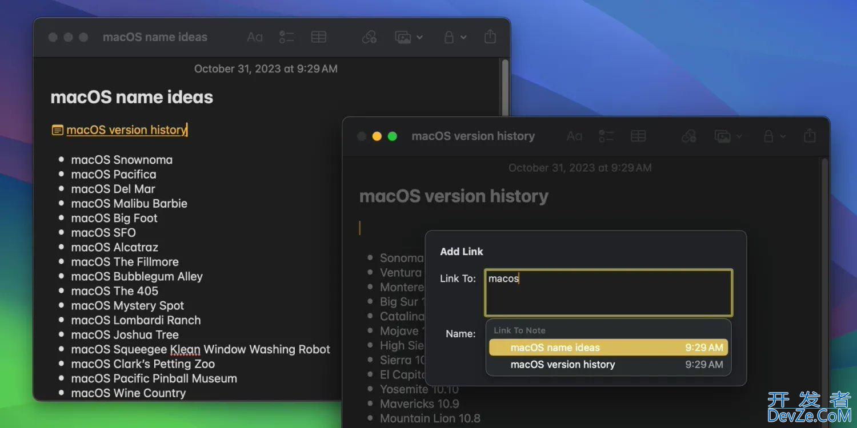Share the macOS name ideas note
The image size is (857, 428).
[x=490, y=37]
